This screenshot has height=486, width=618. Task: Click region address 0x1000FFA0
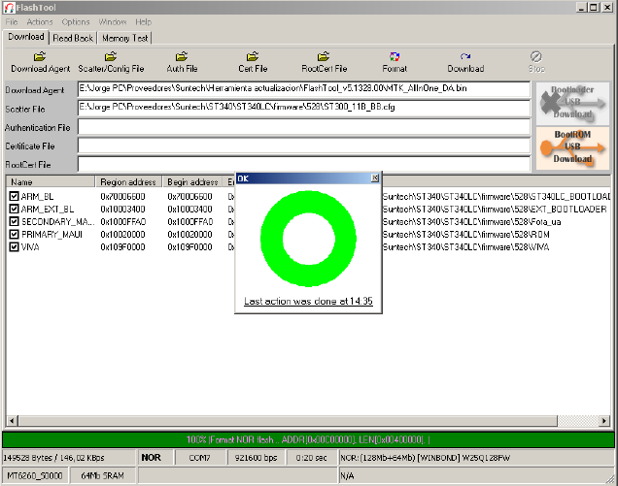123,222
